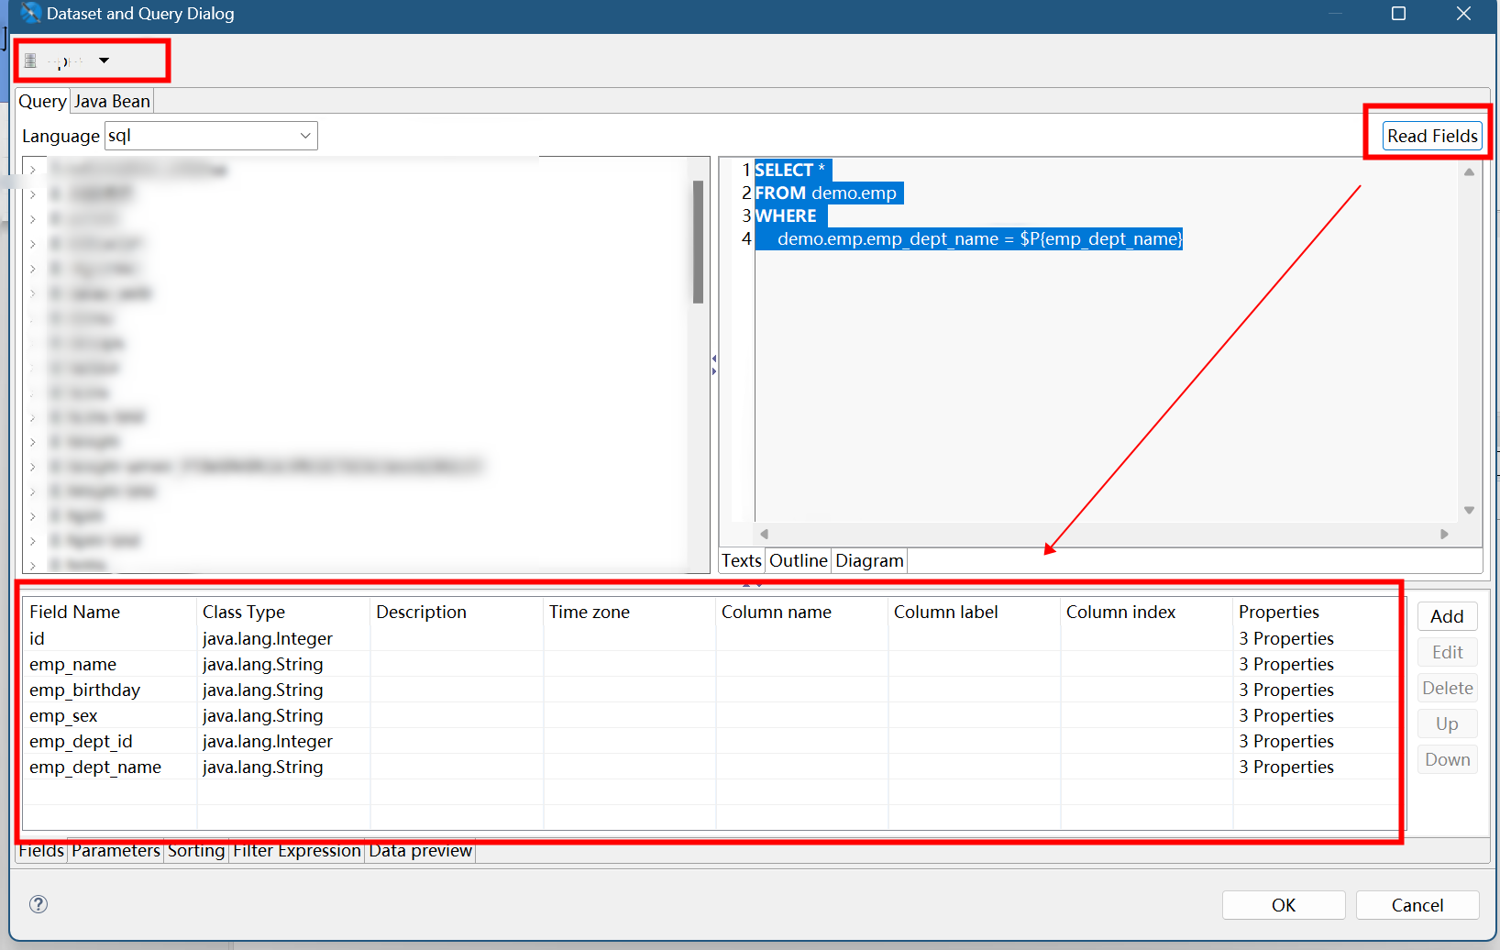The height and width of the screenshot is (950, 1500).
Task: Open the Sorting tab
Action: point(196,850)
